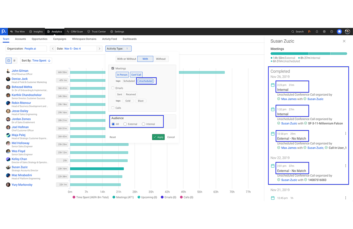Click calendar icon of 3:23 pm meeting
353x229 pixels.
(273, 85)
